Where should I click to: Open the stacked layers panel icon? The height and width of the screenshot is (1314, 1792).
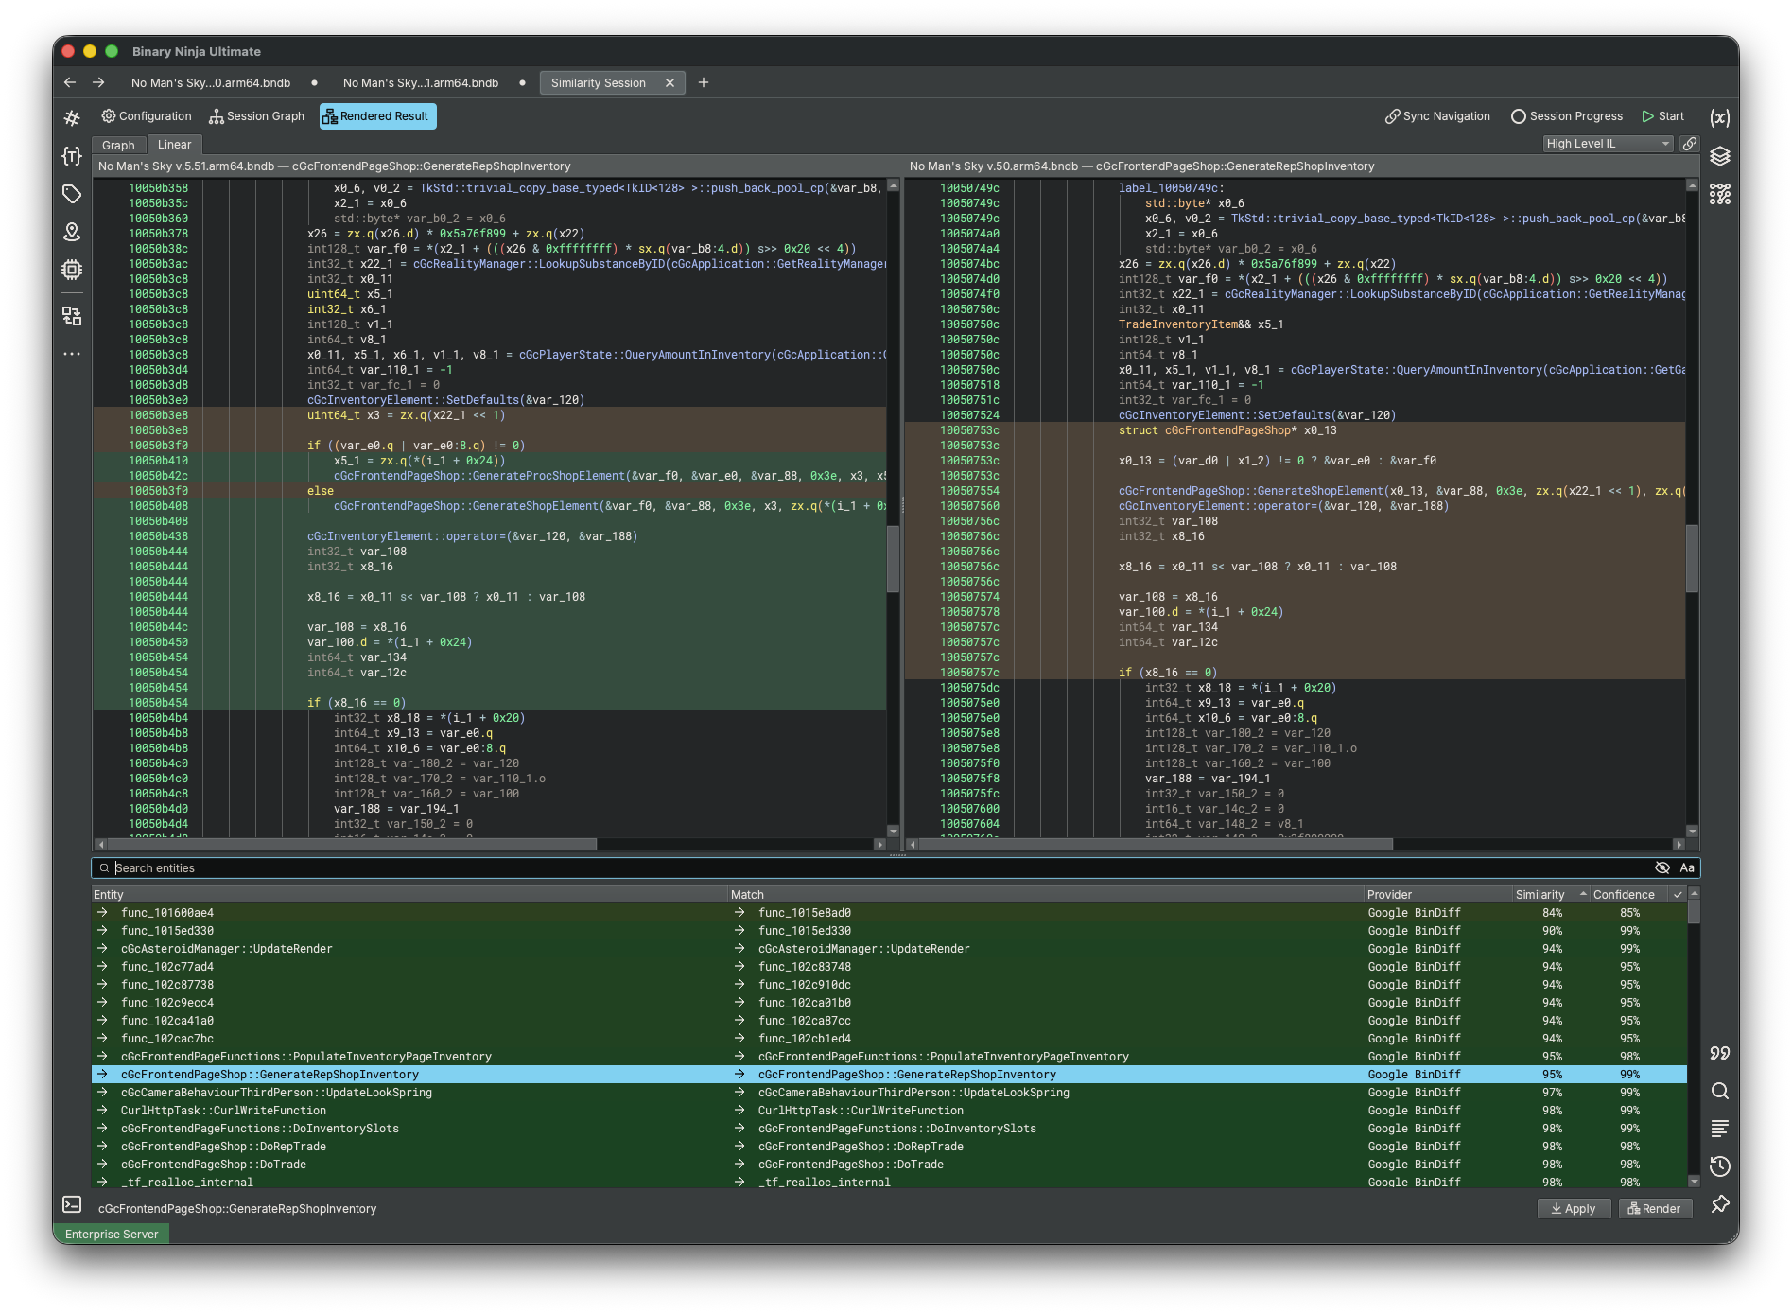coord(1720,156)
